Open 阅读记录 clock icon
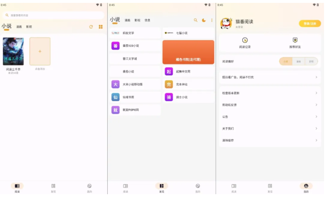 tap(245, 40)
